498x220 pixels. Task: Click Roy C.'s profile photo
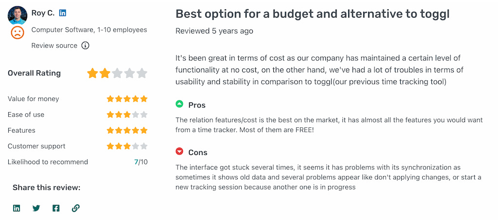(18, 15)
